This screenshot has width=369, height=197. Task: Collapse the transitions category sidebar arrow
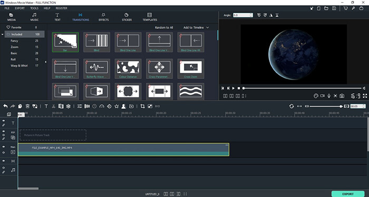46,62
